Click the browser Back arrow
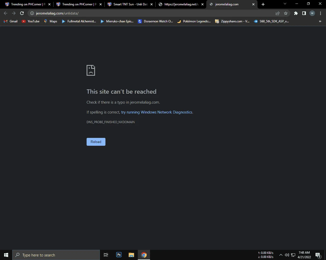The width and height of the screenshot is (326, 260). (6, 13)
